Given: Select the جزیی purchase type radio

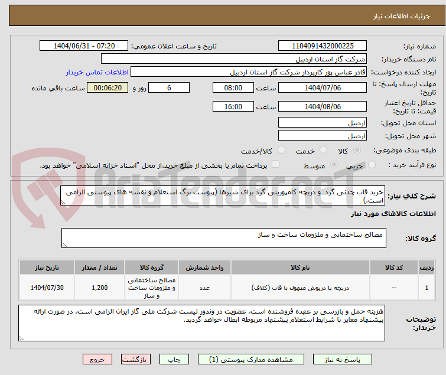Looking at the screenshot, I should pos(372,165).
